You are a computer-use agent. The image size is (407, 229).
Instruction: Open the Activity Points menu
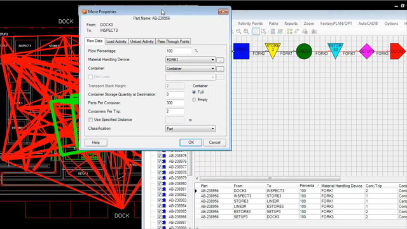click(x=250, y=24)
